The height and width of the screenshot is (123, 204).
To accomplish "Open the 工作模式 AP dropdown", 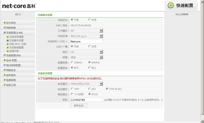I will pos(87,31).
